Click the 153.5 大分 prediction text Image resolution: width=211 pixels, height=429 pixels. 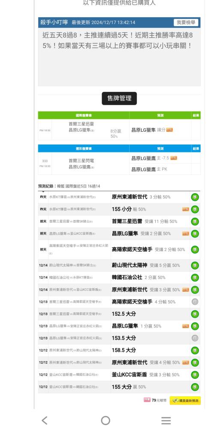click(124, 338)
